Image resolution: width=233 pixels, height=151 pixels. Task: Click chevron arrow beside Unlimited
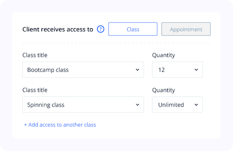196,105
